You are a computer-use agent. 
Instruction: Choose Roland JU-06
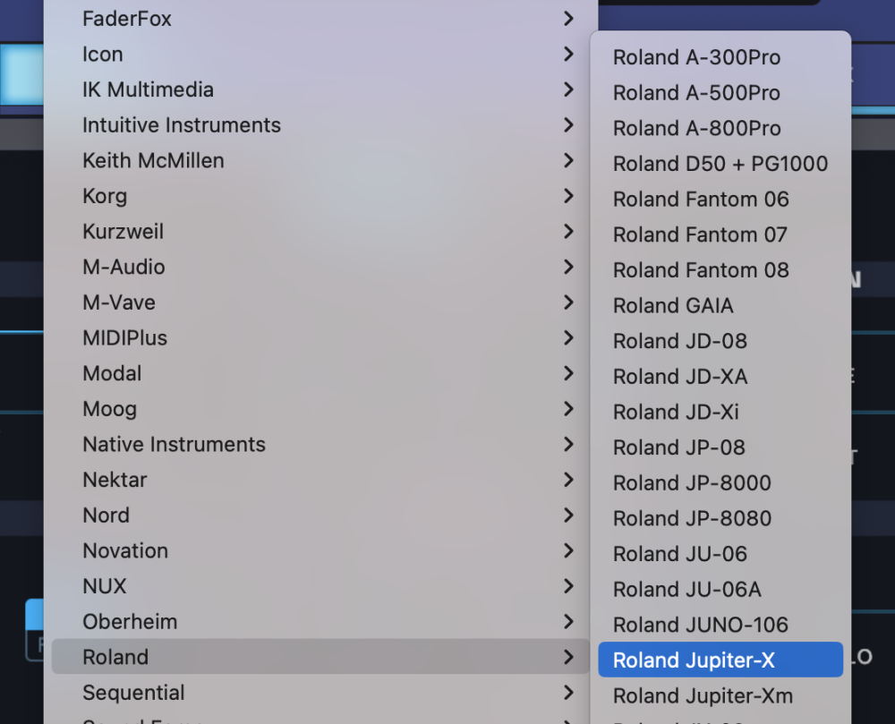(720, 553)
